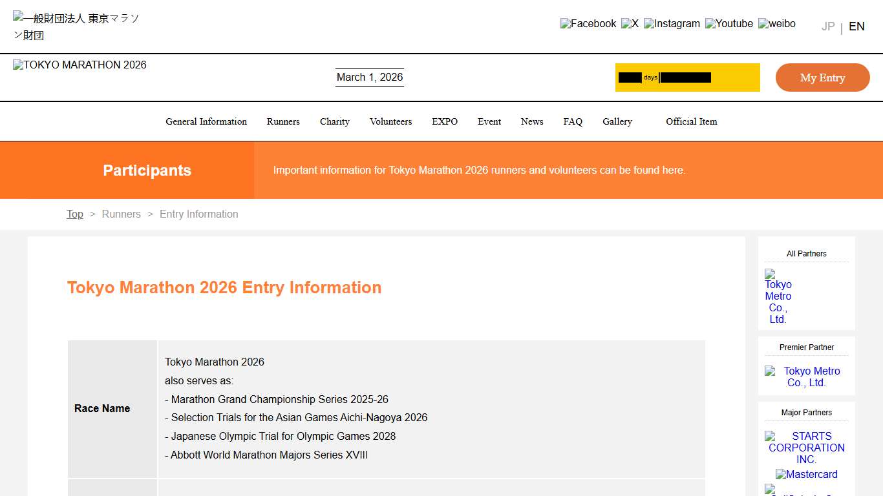Switch site language to EN
This screenshot has width=883, height=496.
click(856, 26)
